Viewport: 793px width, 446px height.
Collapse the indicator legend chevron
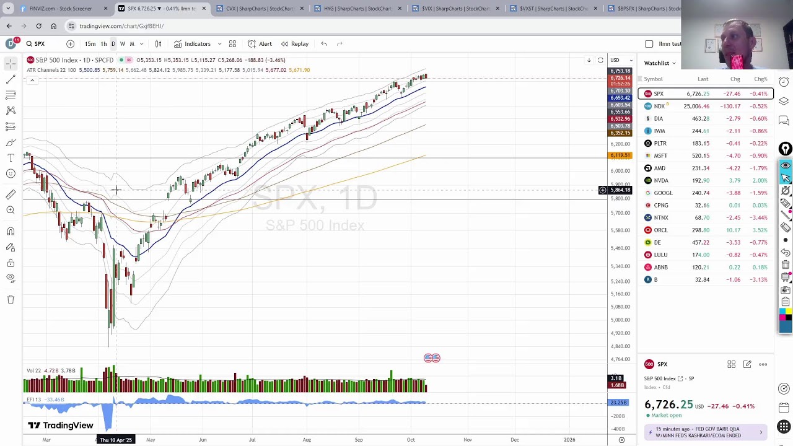click(32, 81)
